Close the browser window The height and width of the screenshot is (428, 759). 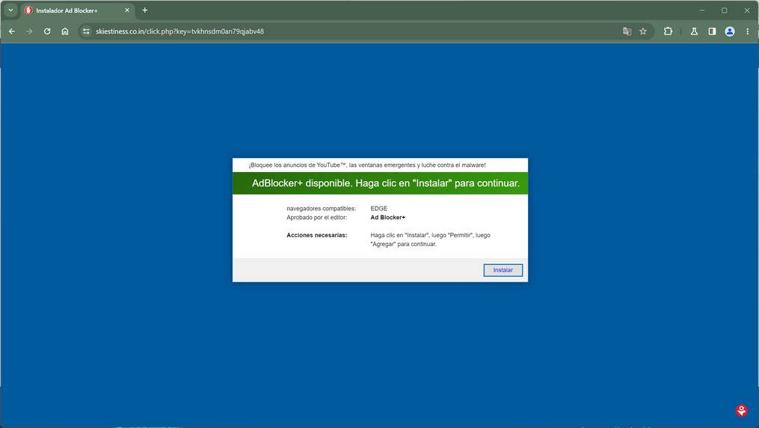[x=747, y=10]
